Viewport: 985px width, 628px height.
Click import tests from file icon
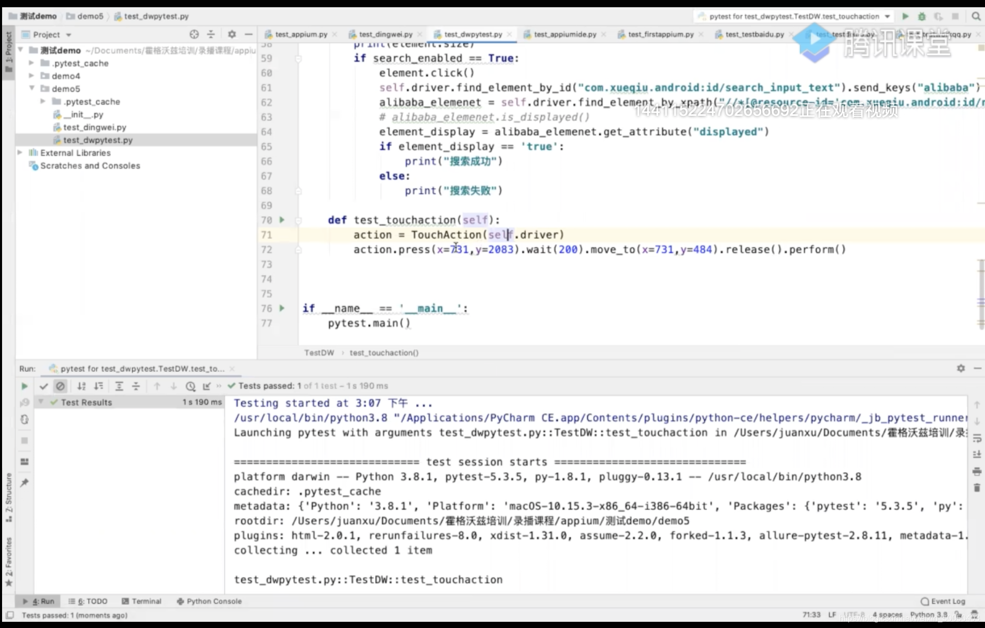207,386
